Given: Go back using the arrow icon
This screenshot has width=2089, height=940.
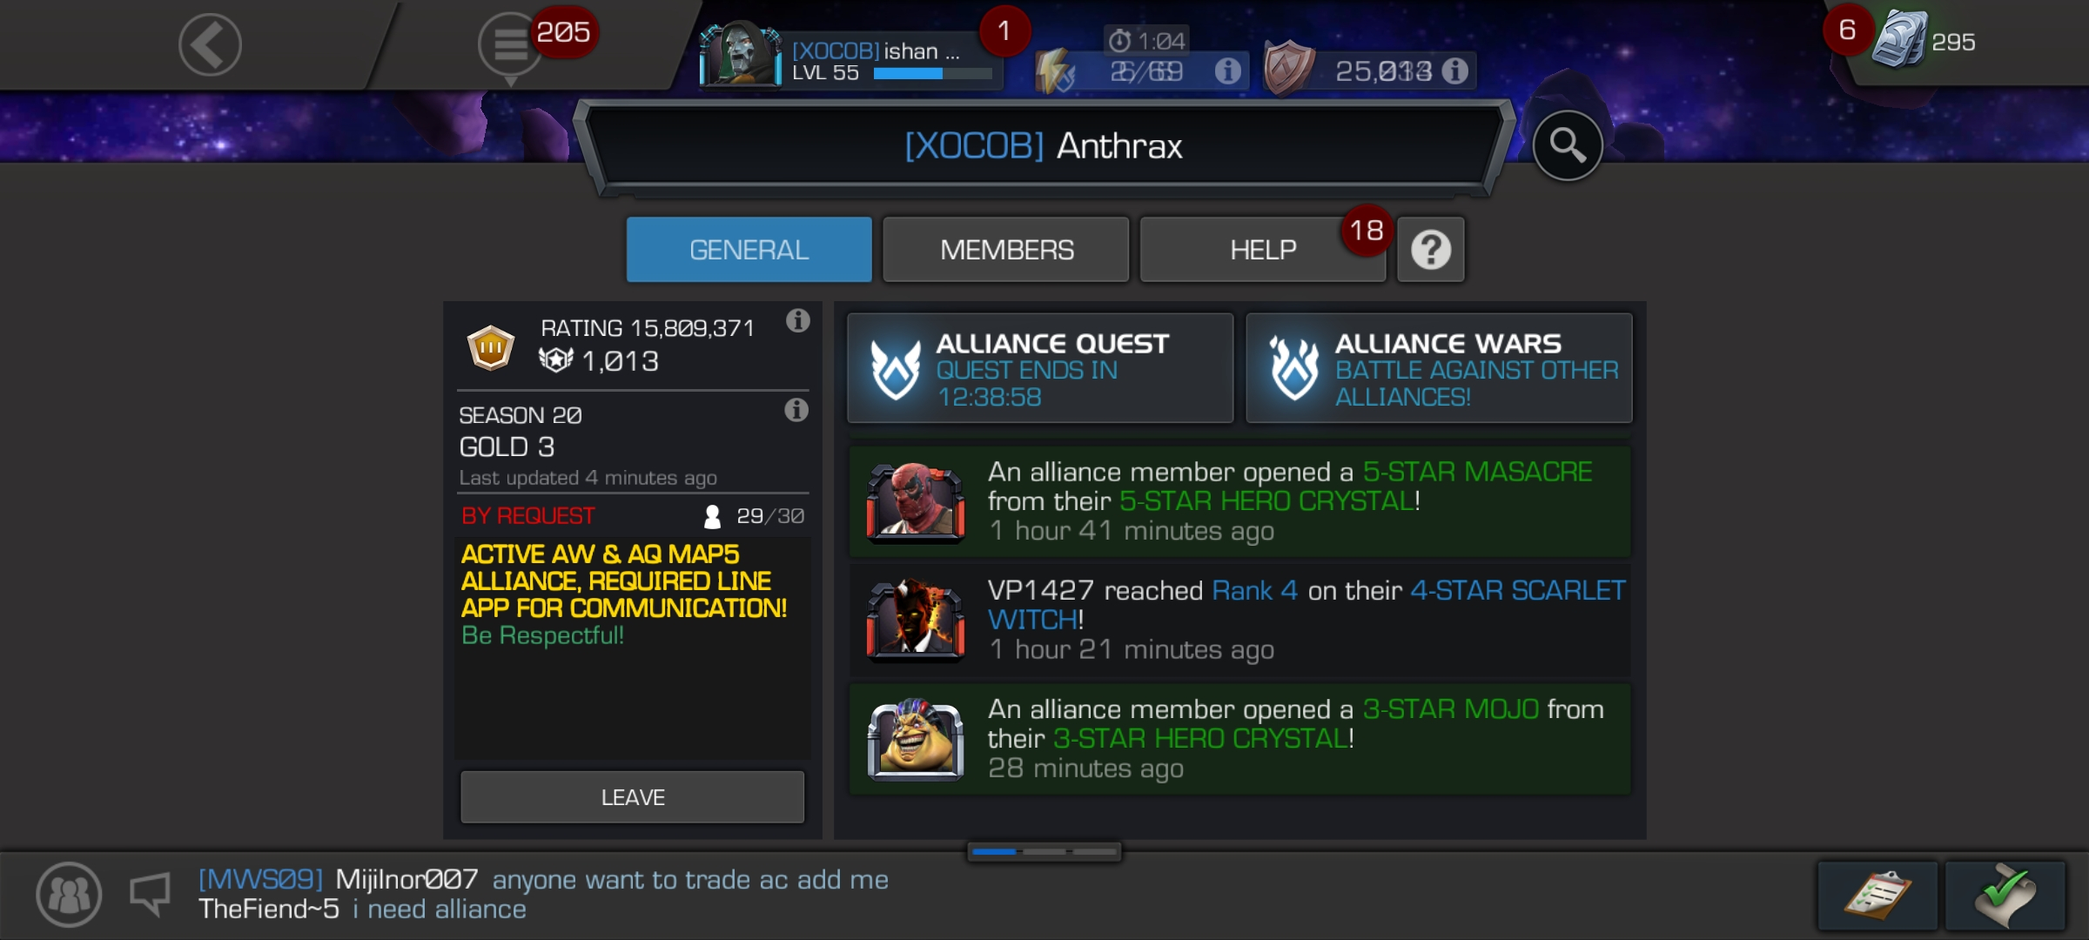Looking at the screenshot, I should pos(210,44).
